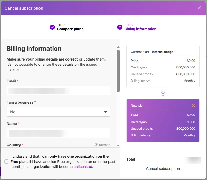
Task: Click the 'New plan' label
Action: coord(137,106)
